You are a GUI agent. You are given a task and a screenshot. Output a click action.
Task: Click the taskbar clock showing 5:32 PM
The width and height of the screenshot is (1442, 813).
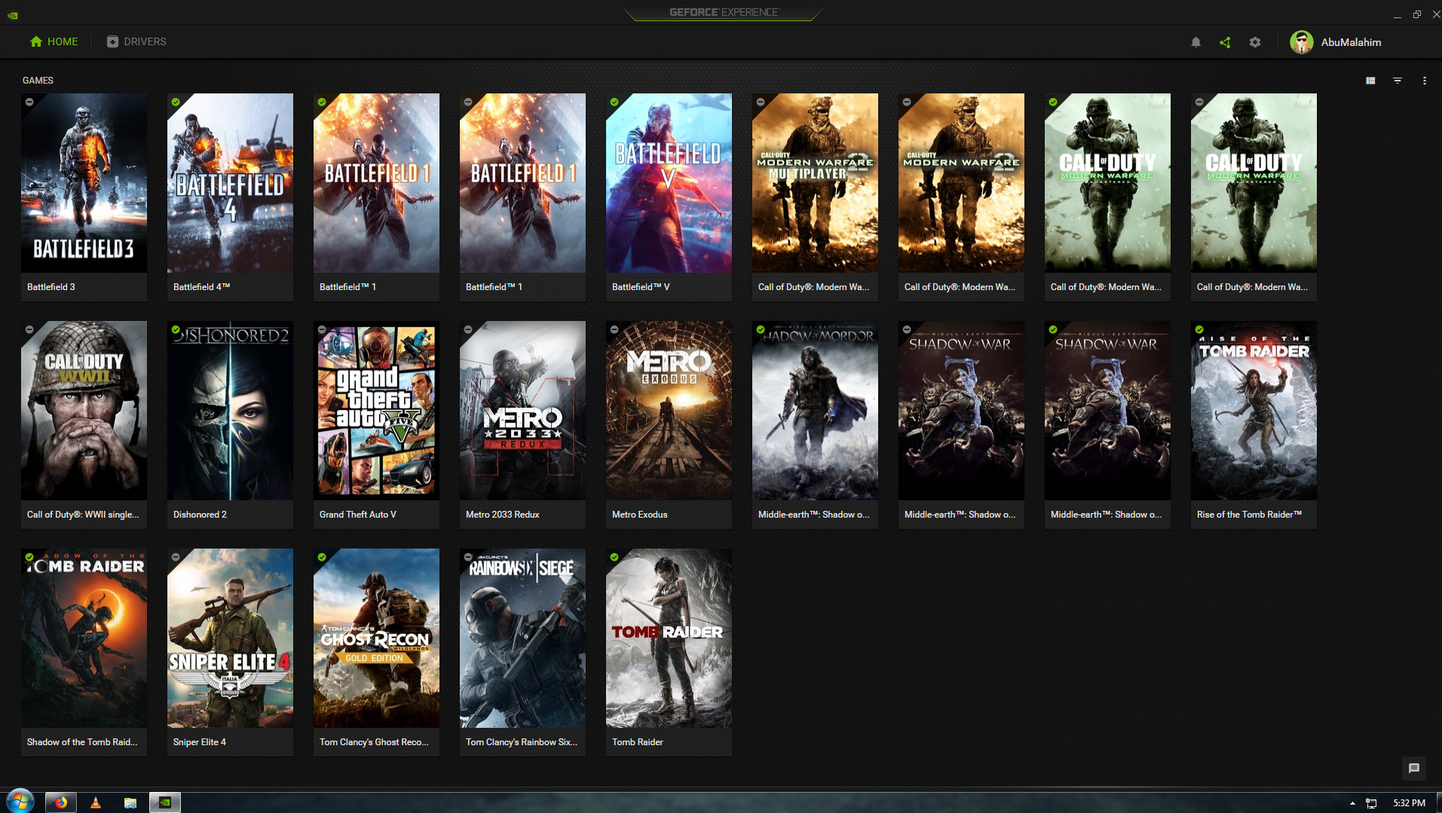coord(1409,803)
